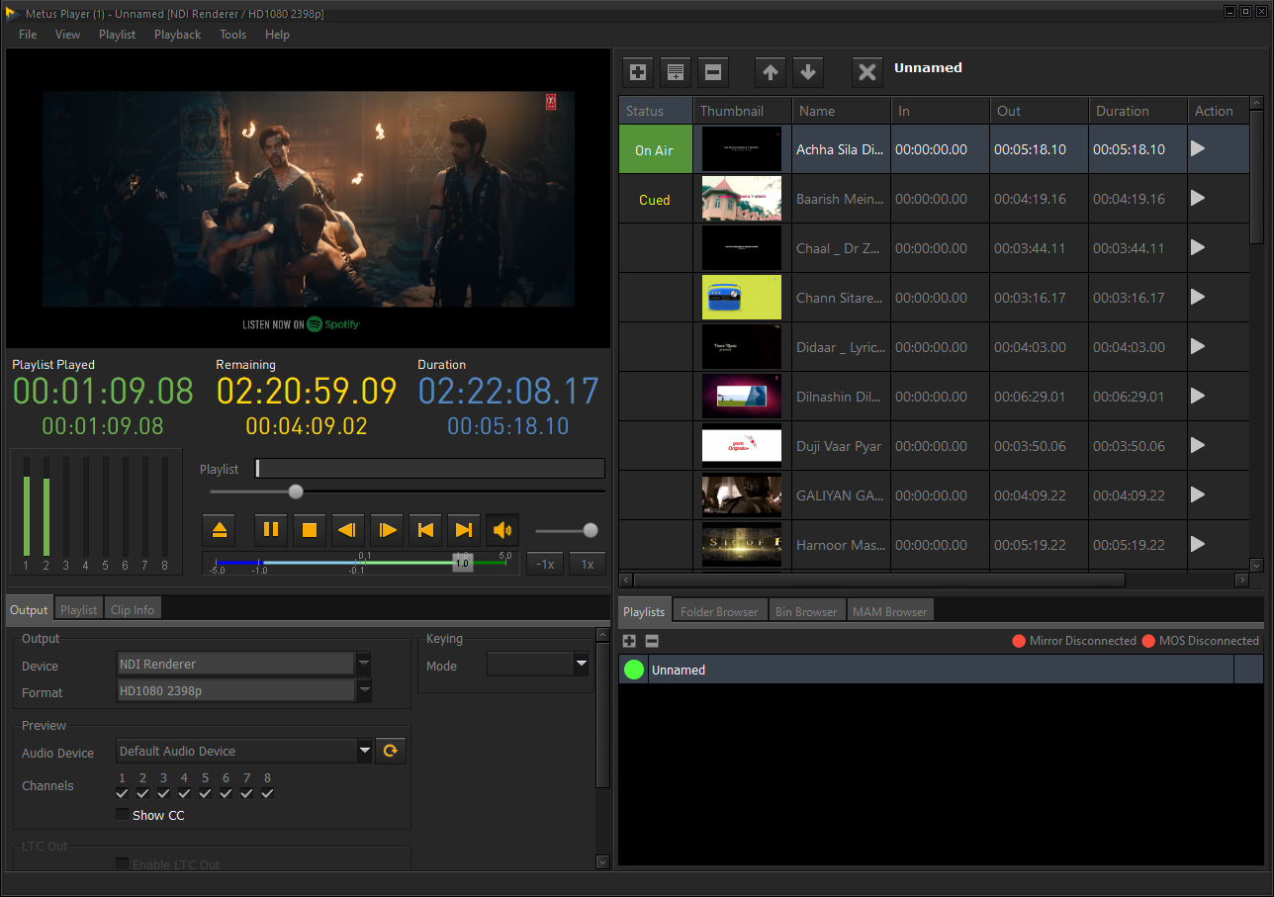Play the Harnoor Mas clip action arrow
Image resolution: width=1274 pixels, height=897 pixels.
tap(1198, 544)
